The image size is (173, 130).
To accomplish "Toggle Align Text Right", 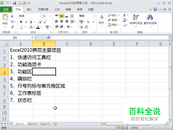I will tap(66, 21).
